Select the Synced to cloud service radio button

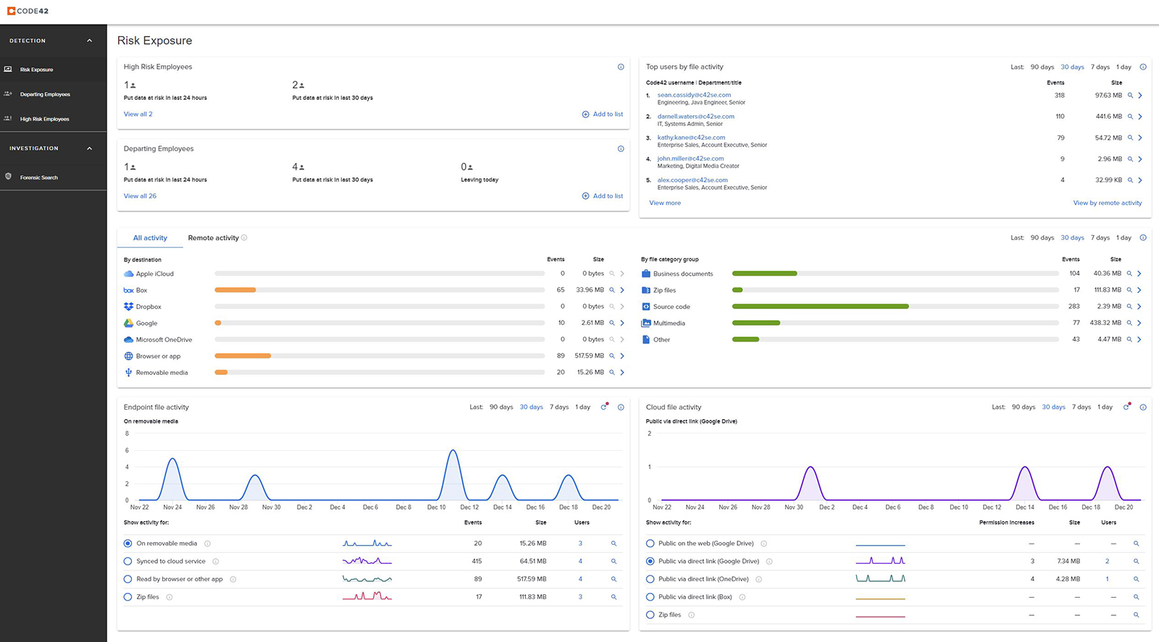click(128, 562)
